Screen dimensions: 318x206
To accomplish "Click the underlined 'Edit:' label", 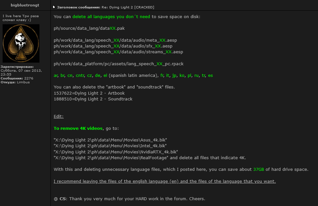I will pyautogui.click(x=59, y=116).
